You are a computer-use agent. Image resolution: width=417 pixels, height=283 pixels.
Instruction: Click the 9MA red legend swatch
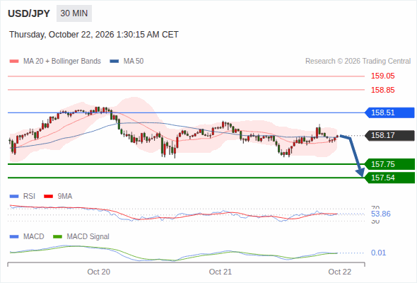48,197
